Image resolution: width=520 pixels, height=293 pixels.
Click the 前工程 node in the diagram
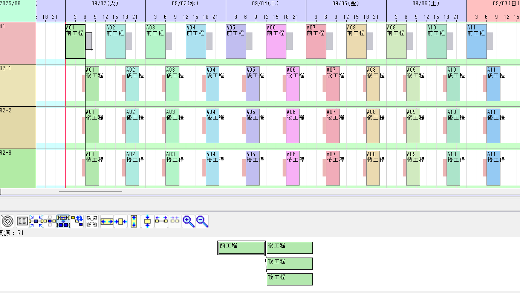pyautogui.click(x=241, y=248)
